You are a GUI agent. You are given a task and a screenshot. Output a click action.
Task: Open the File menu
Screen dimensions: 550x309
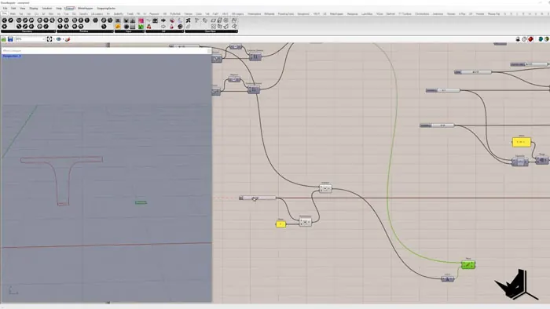coord(5,8)
